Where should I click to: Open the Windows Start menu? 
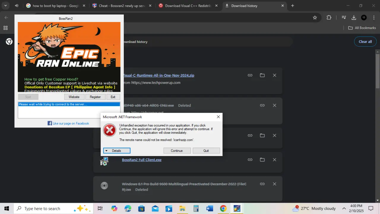click(x=7, y=208)
